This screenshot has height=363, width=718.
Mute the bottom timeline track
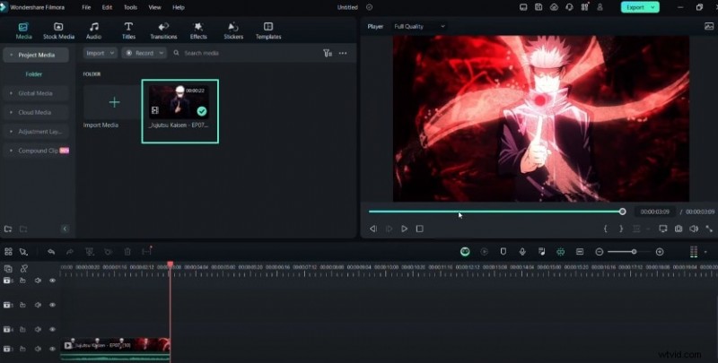pos(38,347)
